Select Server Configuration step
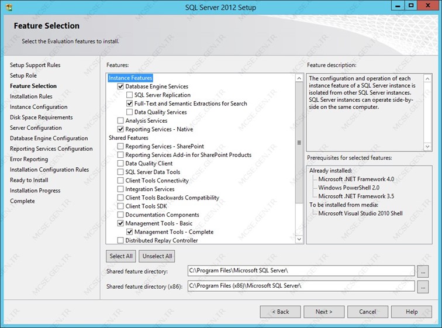This screenshot has height=328, width=442. (36, 128)
